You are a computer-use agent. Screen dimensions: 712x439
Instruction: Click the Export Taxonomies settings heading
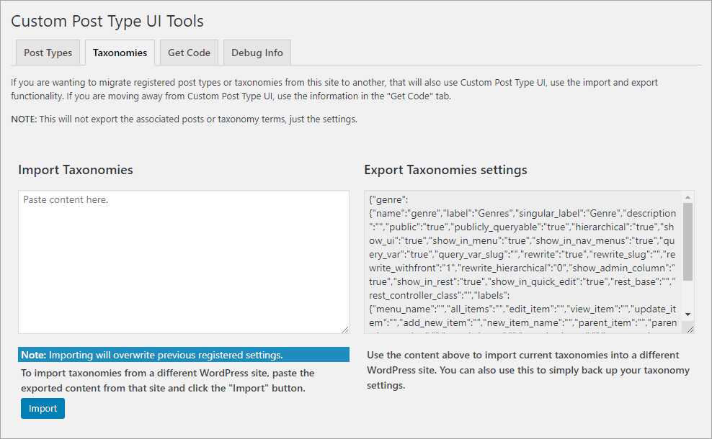point(445,170)
